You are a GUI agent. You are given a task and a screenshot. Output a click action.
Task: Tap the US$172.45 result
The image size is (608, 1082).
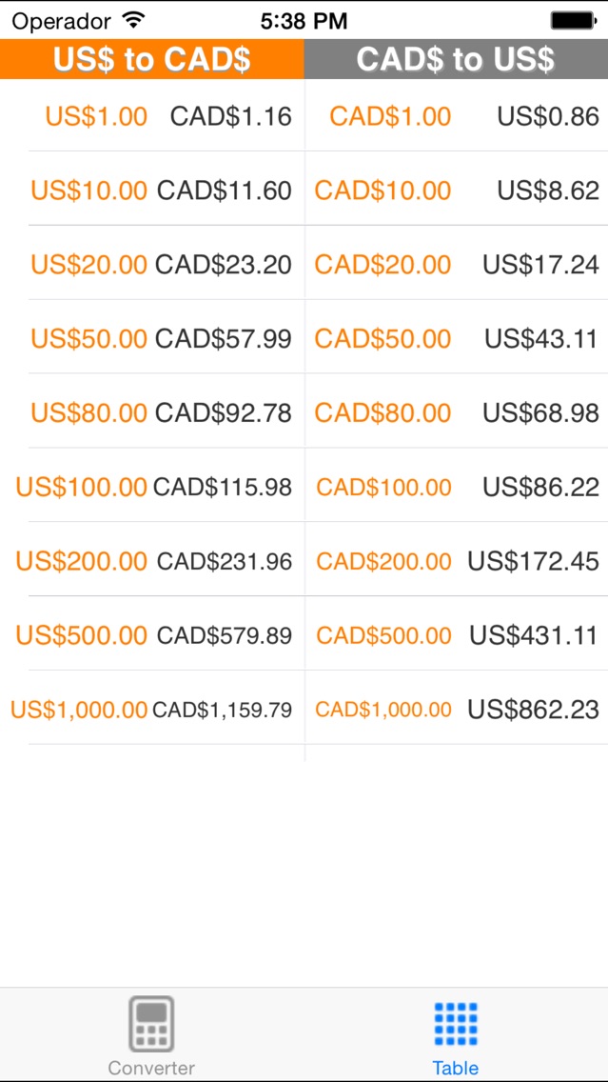pos(533,561)
